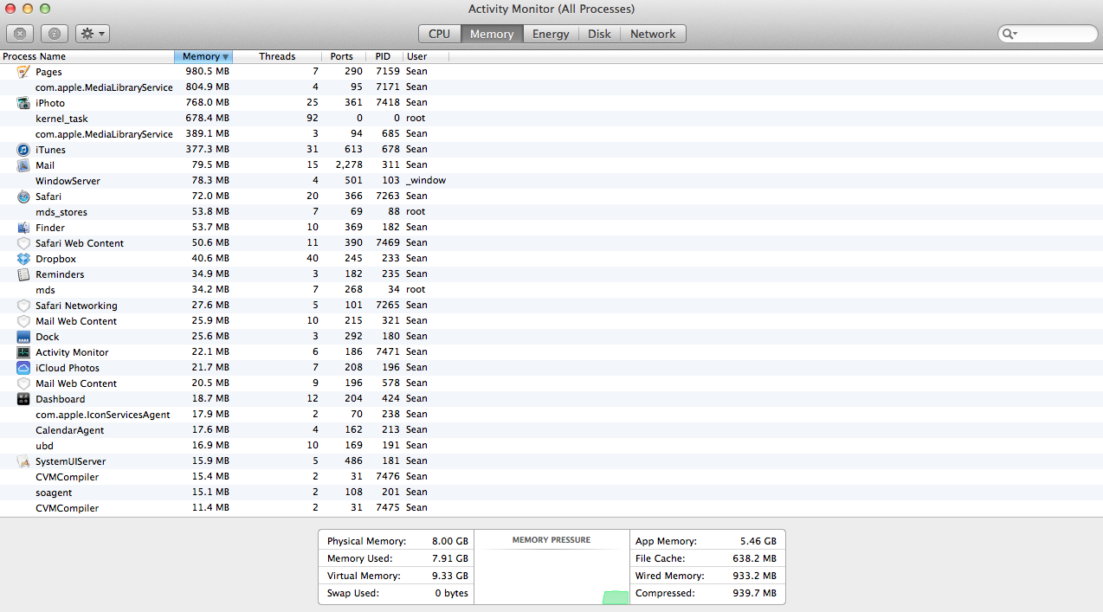Click Memory Used 7.91 GB value
This screenshot has height=612, width=1103.
point(450,558)
